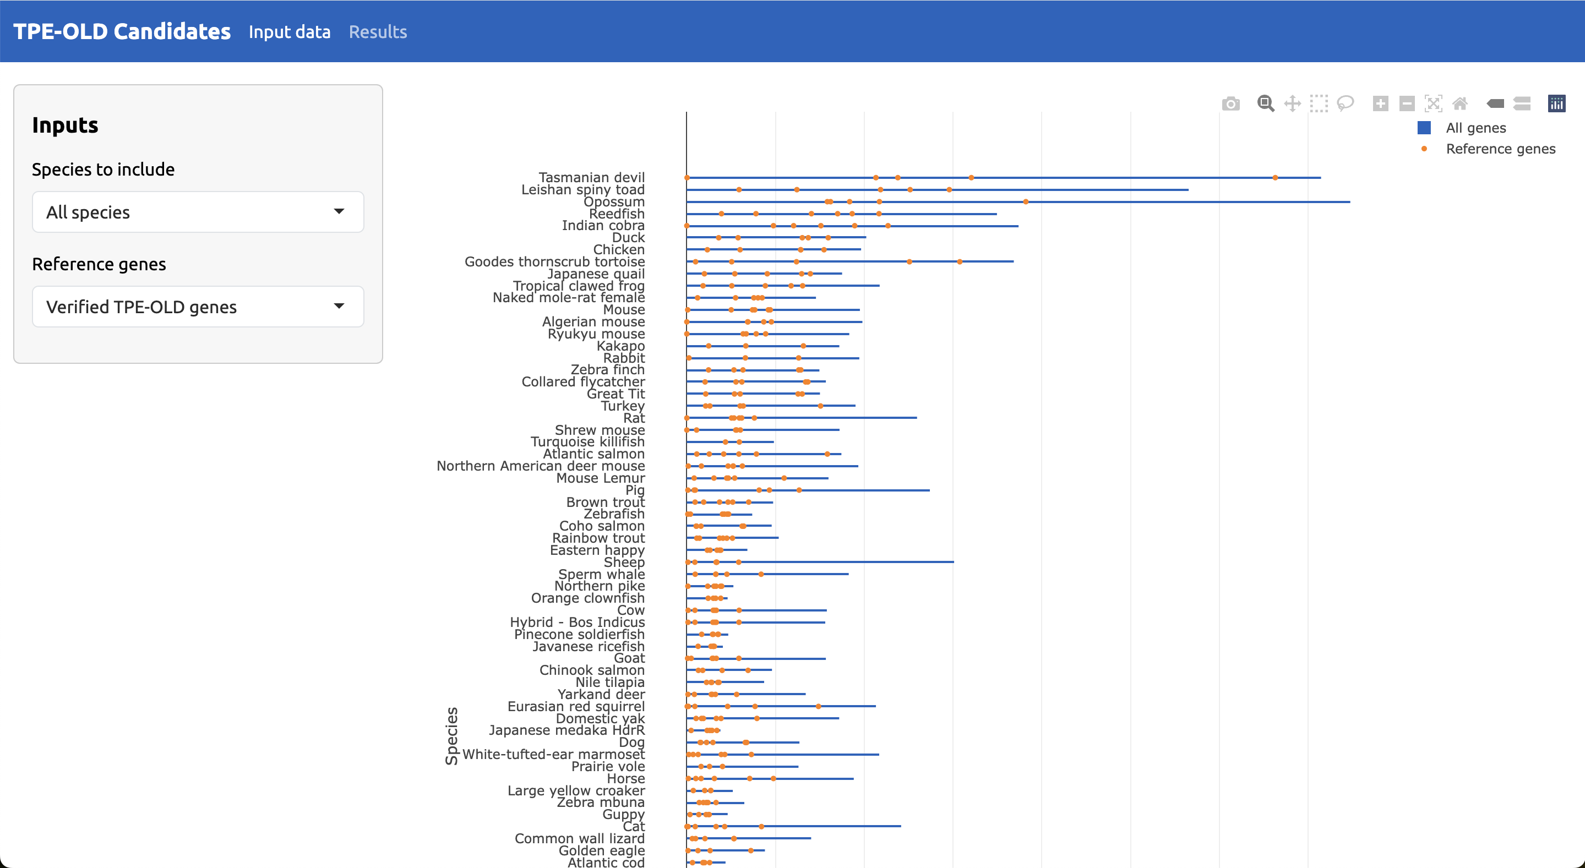This screenshot has height=868, width=1585.
Task: Open the 'Input data' menu item
Action: [x=289, y=31]
